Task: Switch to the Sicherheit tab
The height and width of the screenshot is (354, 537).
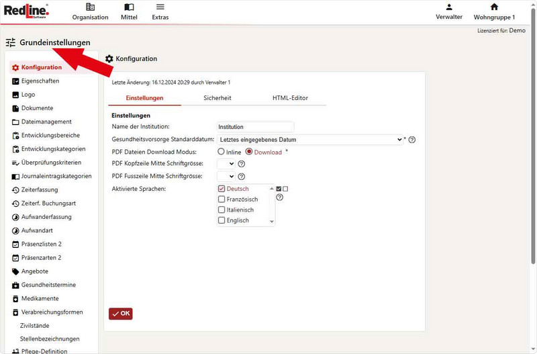Action: coord(217,98)
